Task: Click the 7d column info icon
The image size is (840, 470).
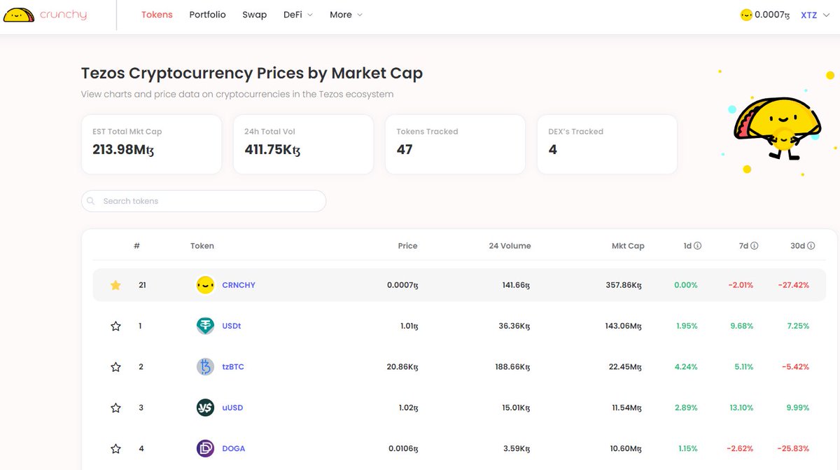Action: pos(754,246)
